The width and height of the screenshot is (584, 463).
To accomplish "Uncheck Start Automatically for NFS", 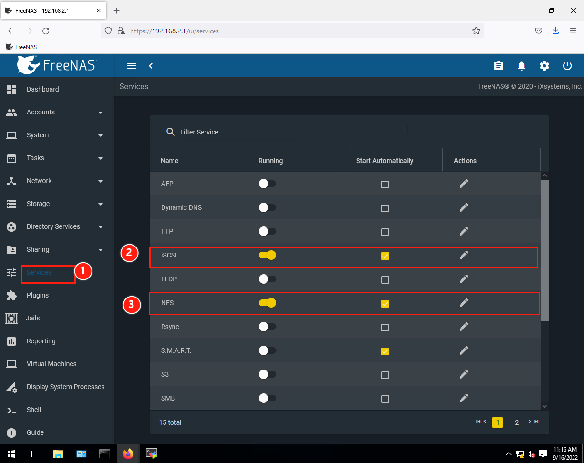I will [x=385, y=304].
